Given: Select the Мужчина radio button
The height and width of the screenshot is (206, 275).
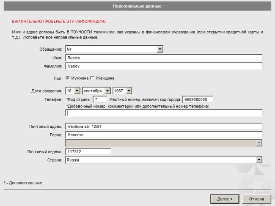Looking at the screenshot, I should 68,78.
